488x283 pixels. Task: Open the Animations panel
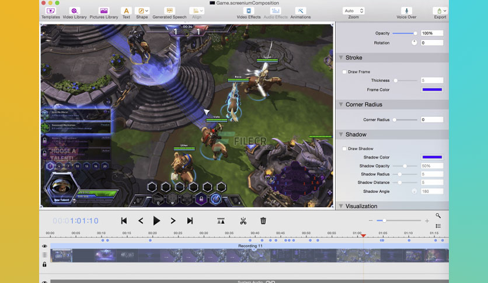301,13
